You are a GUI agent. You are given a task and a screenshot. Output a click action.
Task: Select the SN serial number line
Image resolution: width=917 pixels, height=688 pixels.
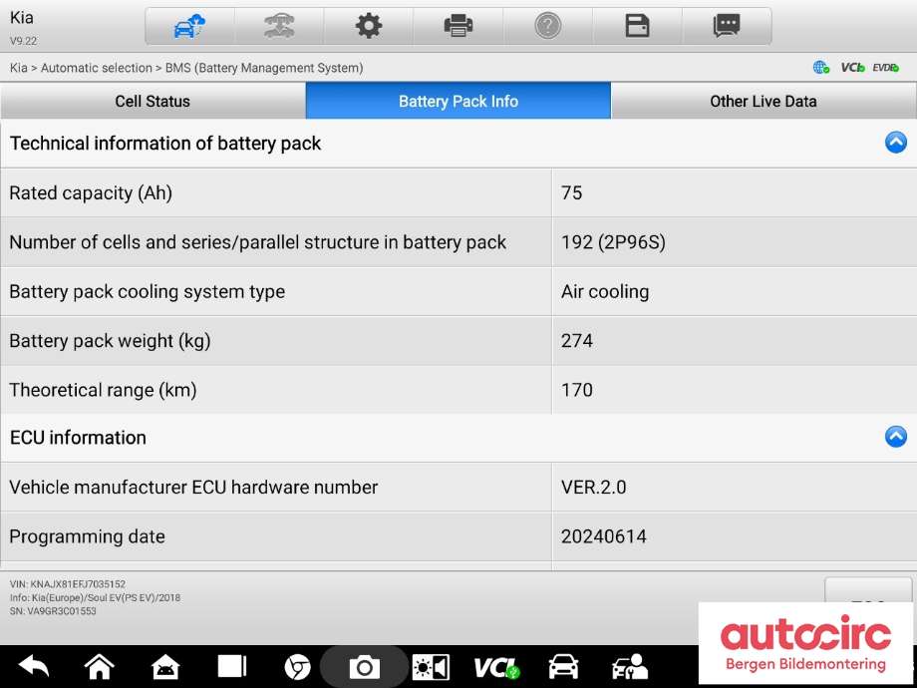point(53,611)
